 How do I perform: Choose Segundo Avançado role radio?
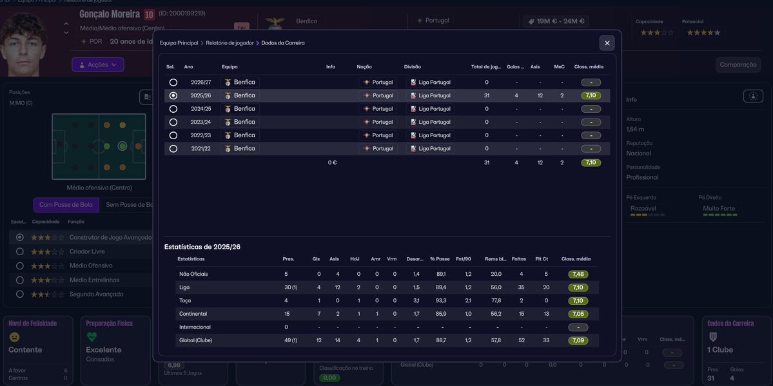click(20, 294)
